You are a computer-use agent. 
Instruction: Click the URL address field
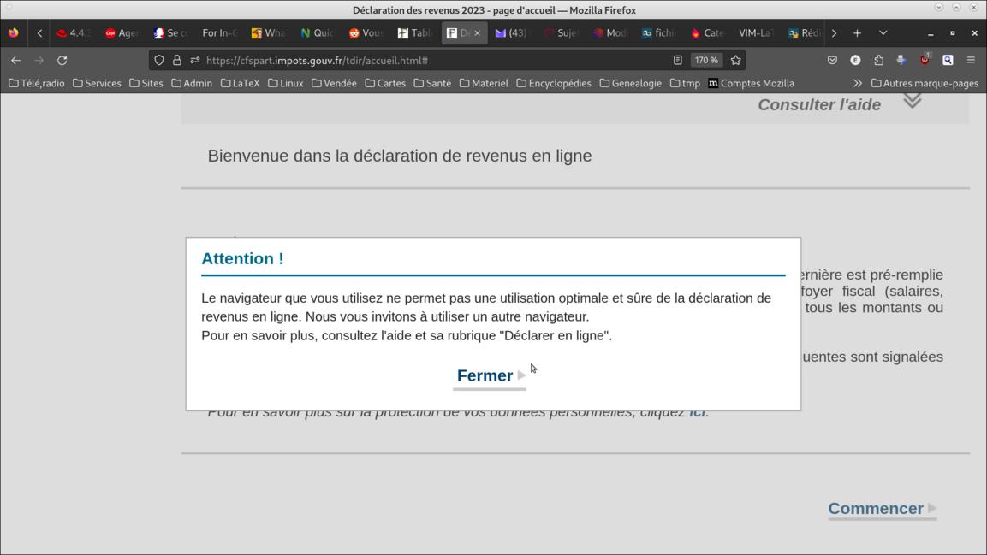point(428,60)
